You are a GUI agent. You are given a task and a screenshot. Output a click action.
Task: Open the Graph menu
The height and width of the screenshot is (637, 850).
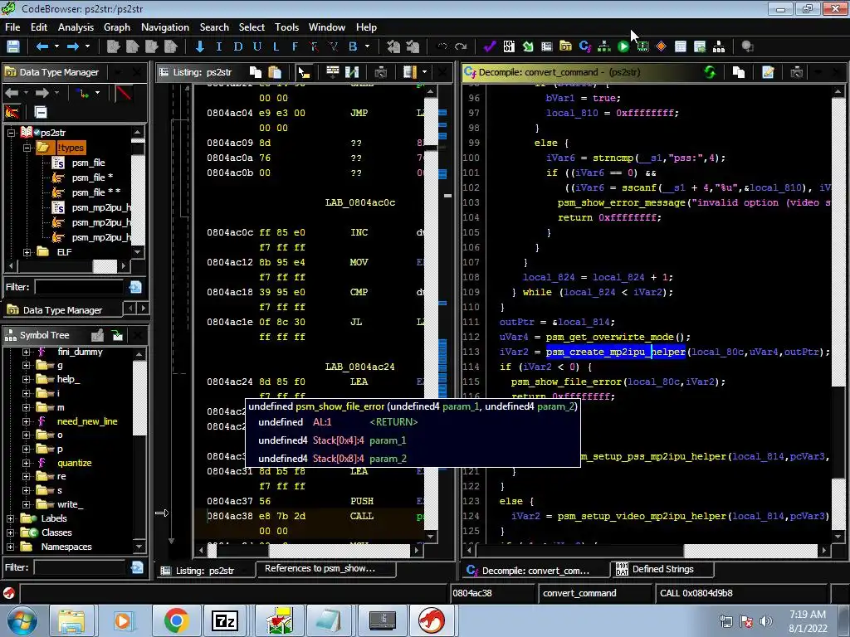(x=117, y=27)
